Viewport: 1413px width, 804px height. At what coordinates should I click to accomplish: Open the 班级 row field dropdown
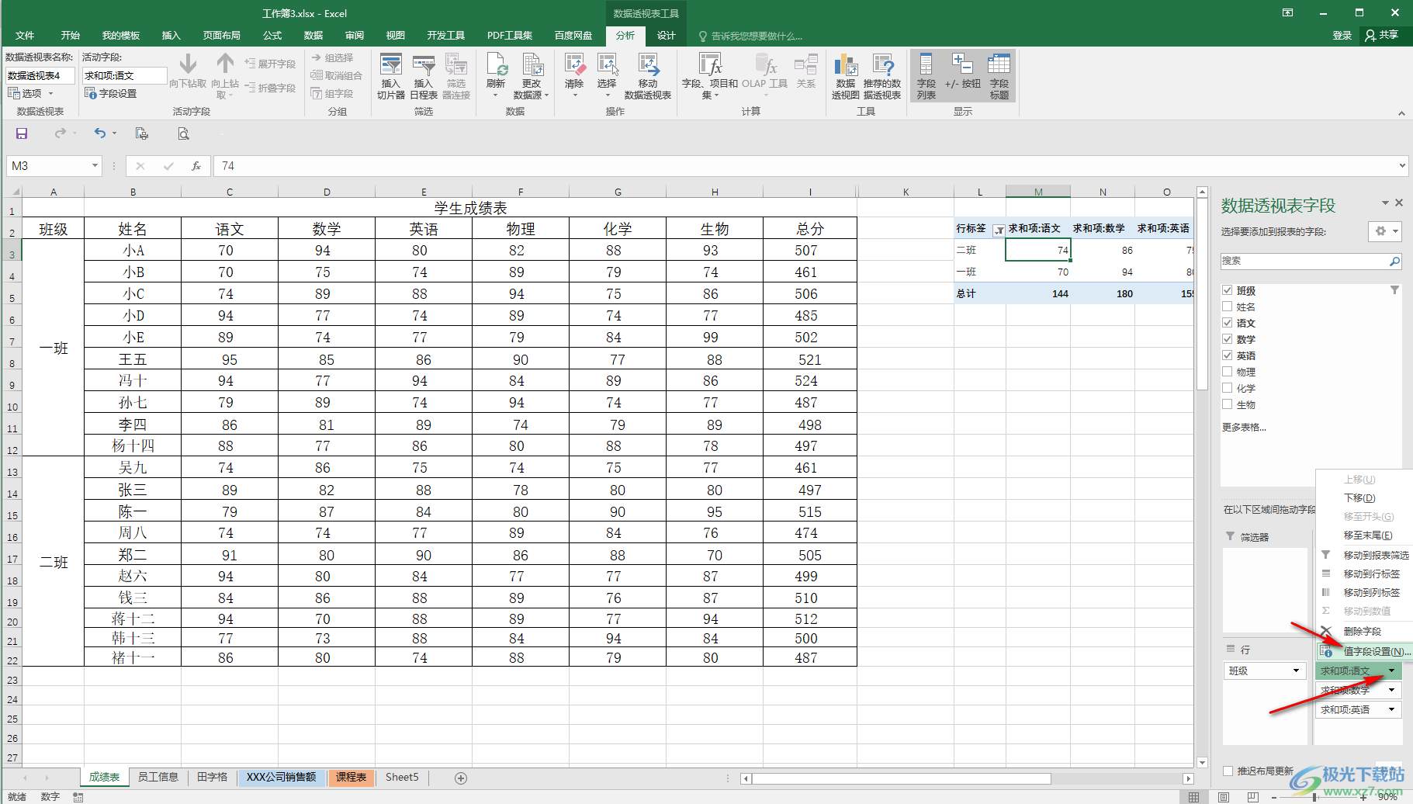click(x=1296, y=671)
